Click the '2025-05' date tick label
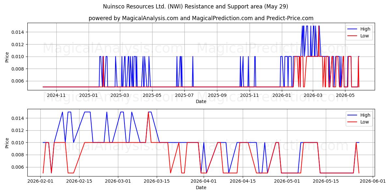Screen dimensions: 391x195 pyautogui.click(x=152, y=95)
